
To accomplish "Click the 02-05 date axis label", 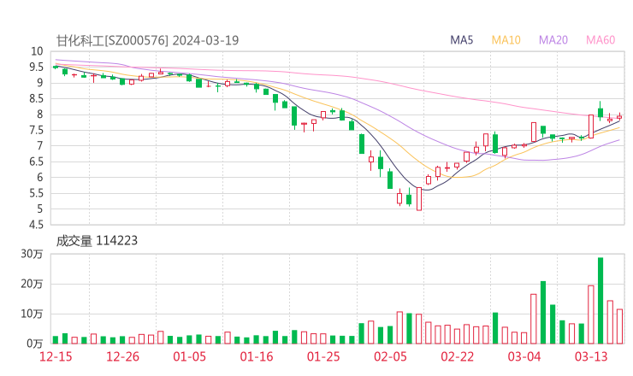I will pyautogui.click(x=390, y=356).
